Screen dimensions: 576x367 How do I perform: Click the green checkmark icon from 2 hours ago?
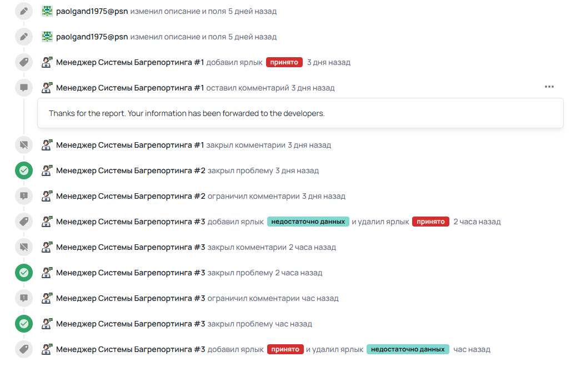coord(24,273)
